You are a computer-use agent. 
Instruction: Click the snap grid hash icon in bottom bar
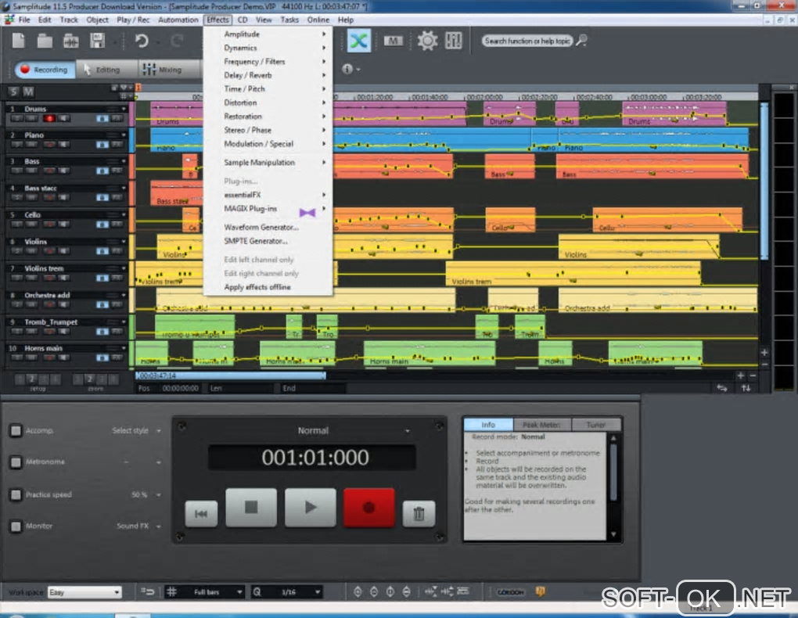(172, 592)
